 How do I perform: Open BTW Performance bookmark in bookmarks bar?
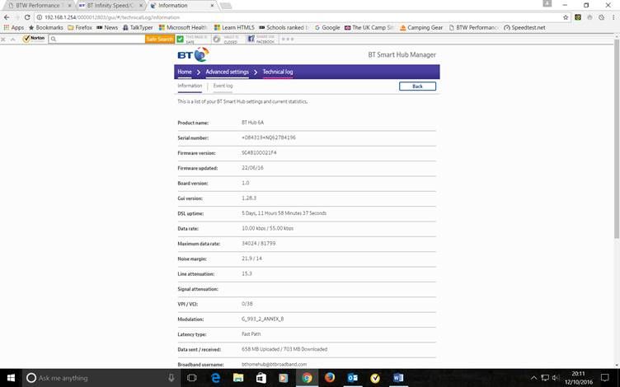pyautogui.click(x=474, y=28)
